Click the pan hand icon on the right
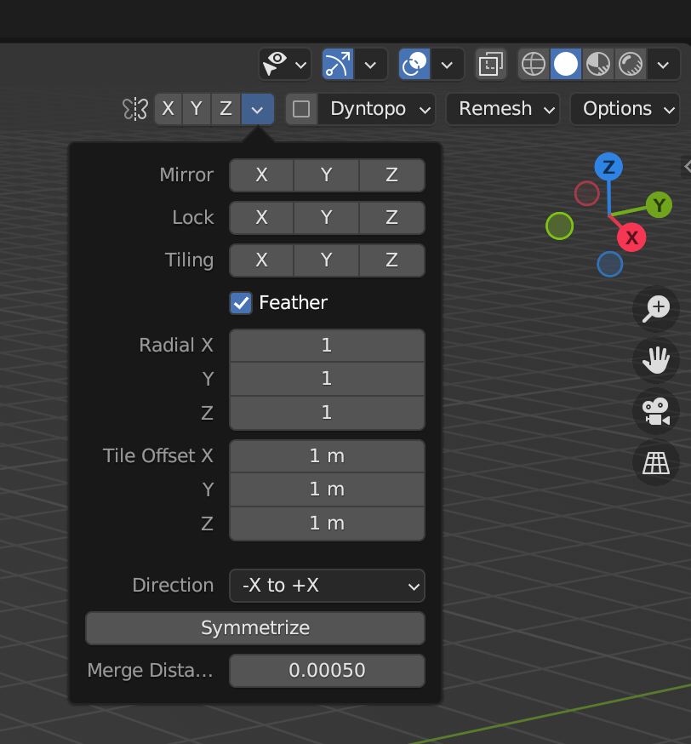Screen dimensions: 691x744 [x=655, y=360]
